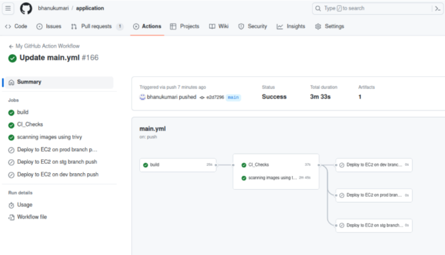Screen dimensions: 445x255
Task: Open the Workflow file page
Action: [32, 217]
